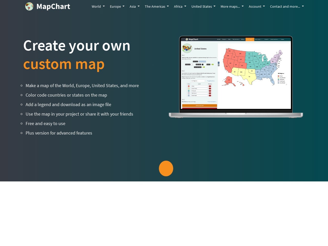Image resolution: width=328 pixels, height=246 pixels.
Task: Open the Account dropdown menu
Action: [x=257, y=6]
